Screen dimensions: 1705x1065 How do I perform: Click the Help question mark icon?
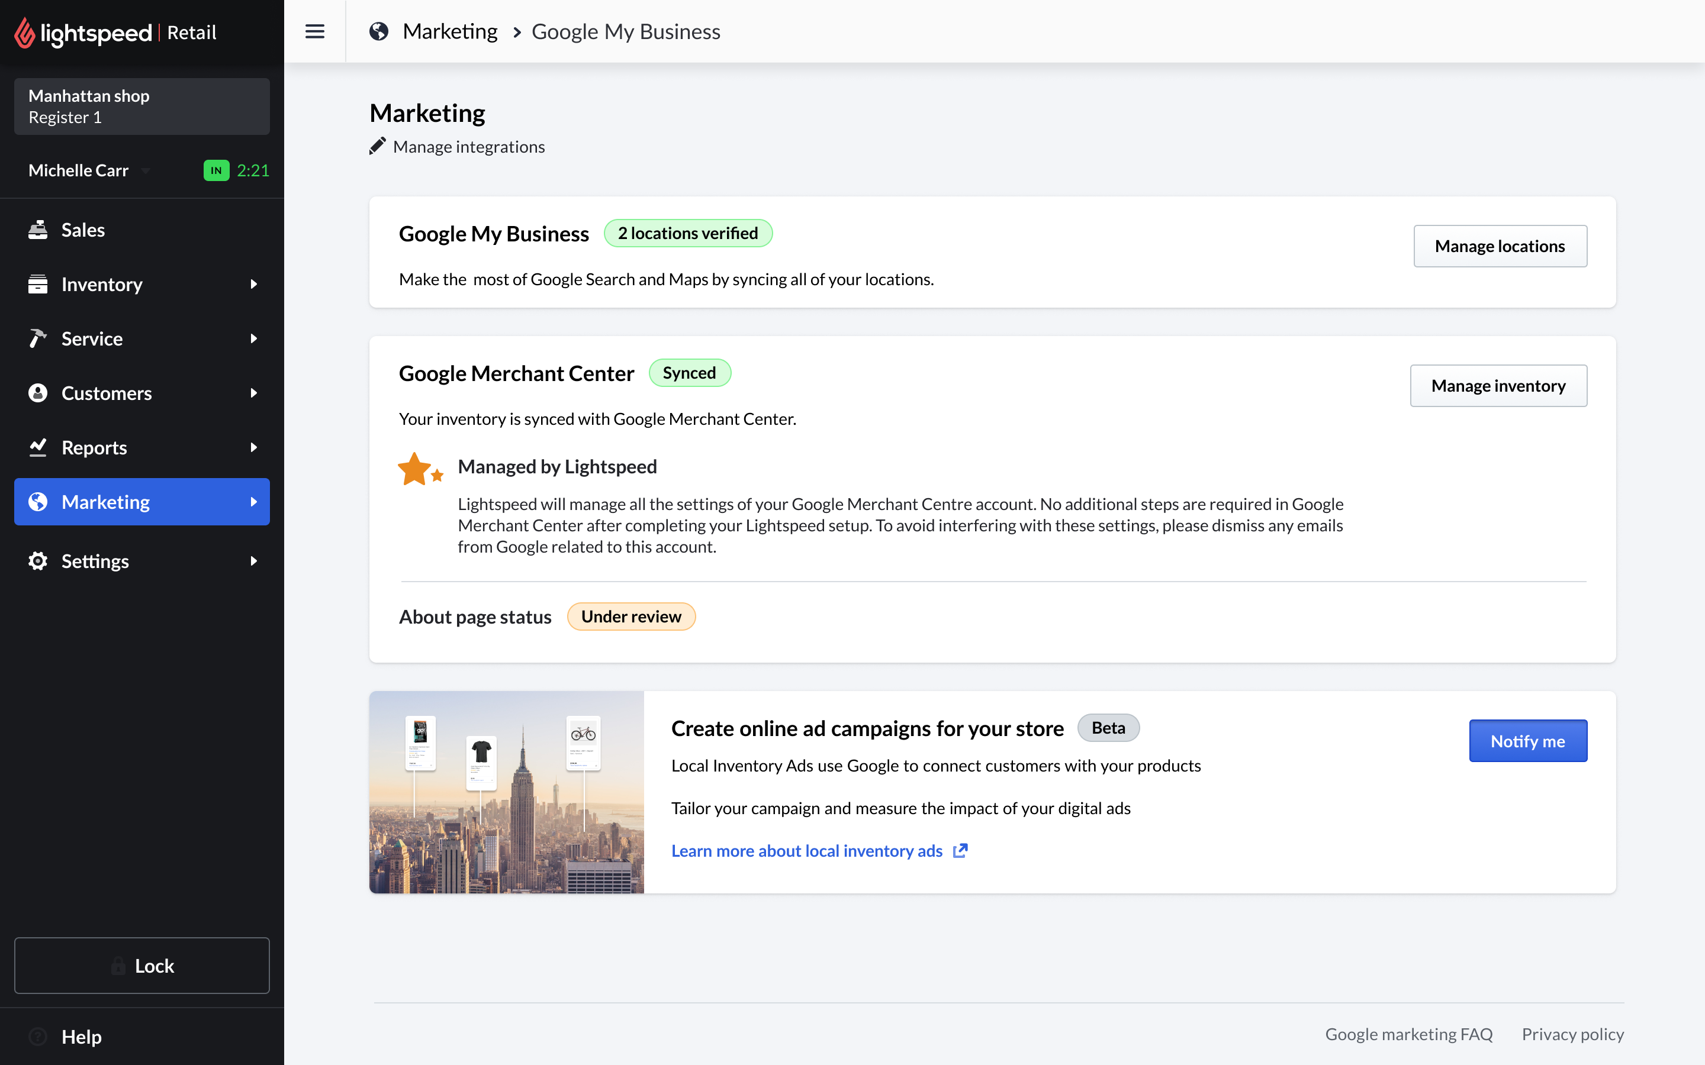(x=38, y=1036)
